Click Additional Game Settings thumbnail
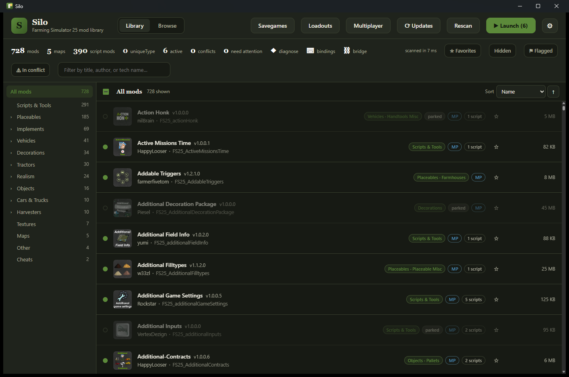 123,300
